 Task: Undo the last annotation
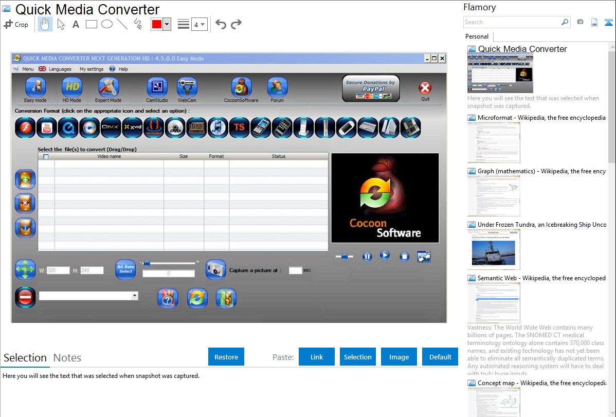coord(221,24)
